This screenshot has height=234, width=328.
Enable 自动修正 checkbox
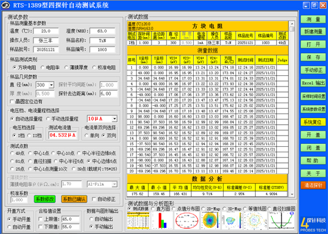[x=104, y=199]
